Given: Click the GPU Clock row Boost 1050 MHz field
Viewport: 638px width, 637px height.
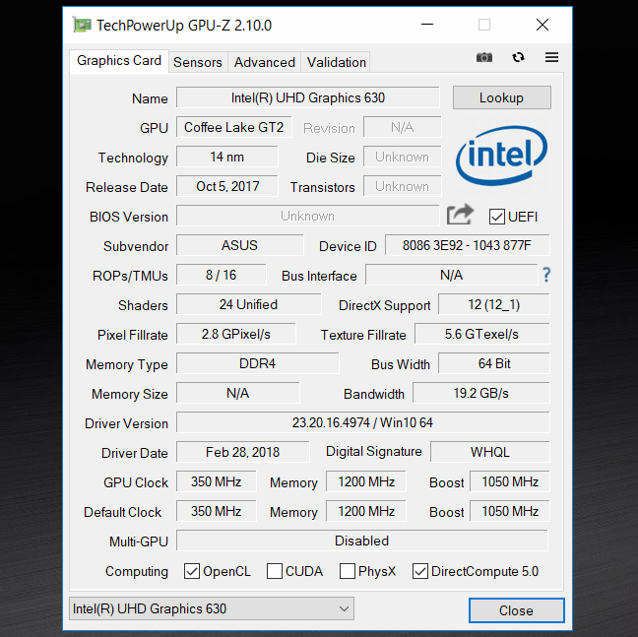Looking at the screenshot, I should coord(510,481).
